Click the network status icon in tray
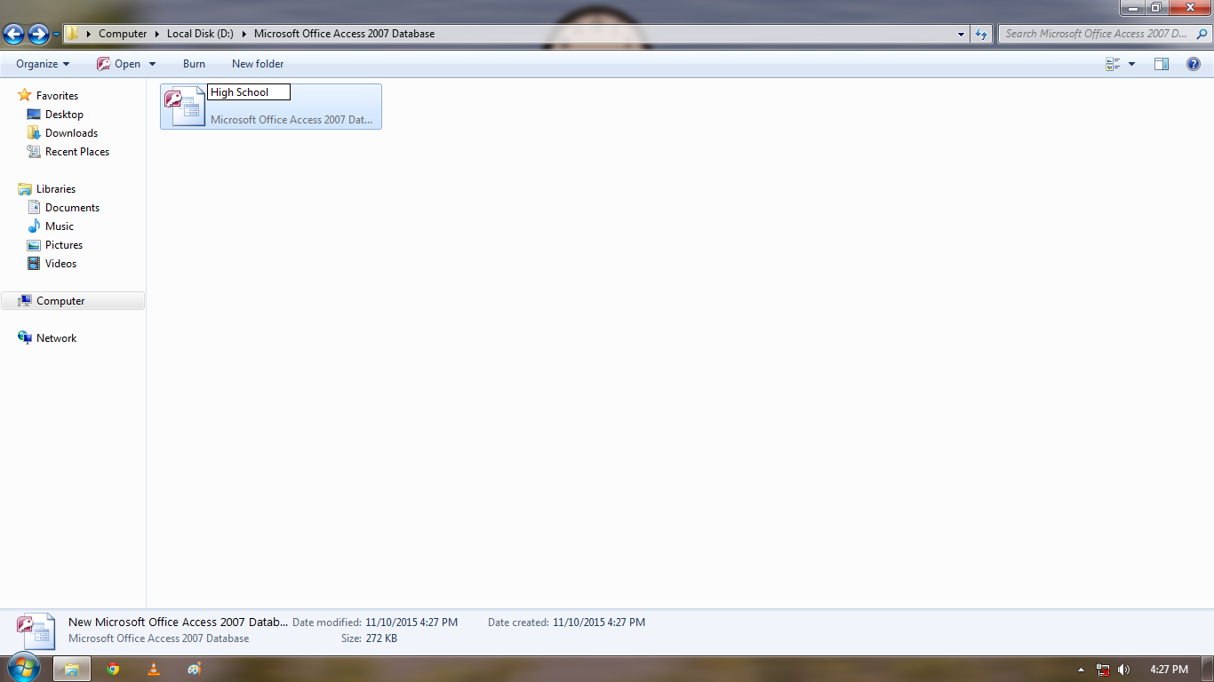 coord(1103,670)
